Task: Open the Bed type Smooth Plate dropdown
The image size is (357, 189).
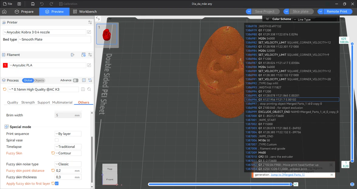Action: 54,40
